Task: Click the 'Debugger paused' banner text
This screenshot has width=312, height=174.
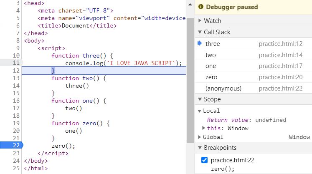Action: click(232, 7)
